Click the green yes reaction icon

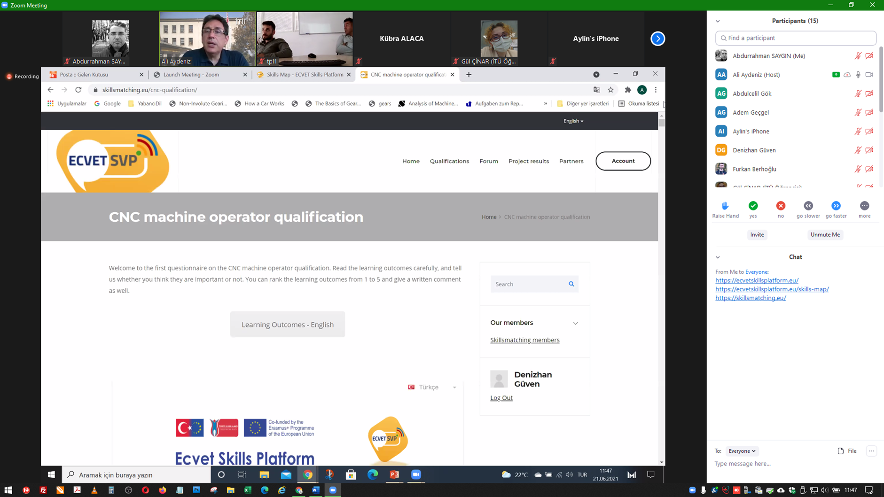coord(753,206)
